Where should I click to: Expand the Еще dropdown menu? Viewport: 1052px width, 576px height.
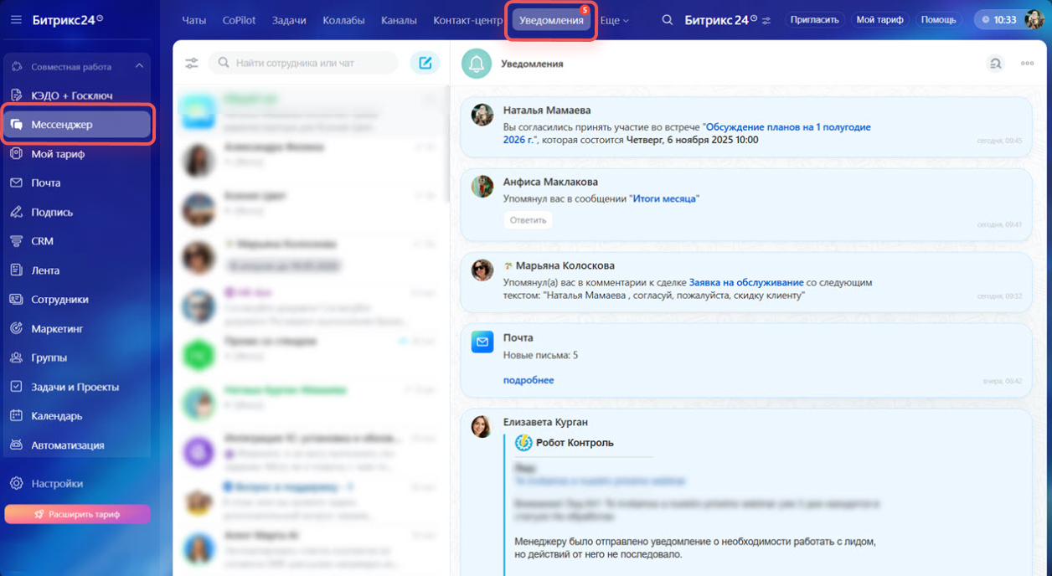[614, 20]
